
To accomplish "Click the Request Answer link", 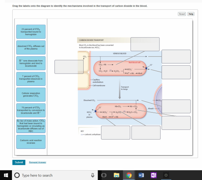I will coord(38,162).
